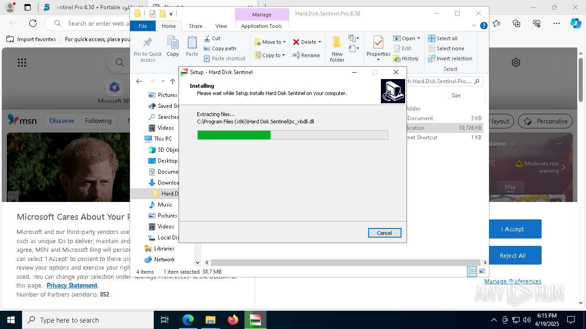Select the 39,726 KB application file row
The height and width of the screenshot is (329, 586).
coord(445,128)
